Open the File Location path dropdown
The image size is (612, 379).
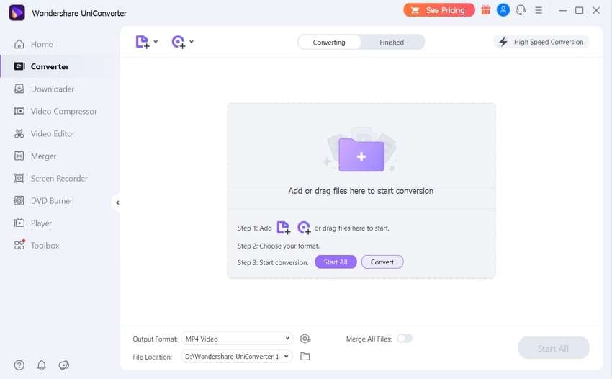pyautogui.click(x=237, y=357)
